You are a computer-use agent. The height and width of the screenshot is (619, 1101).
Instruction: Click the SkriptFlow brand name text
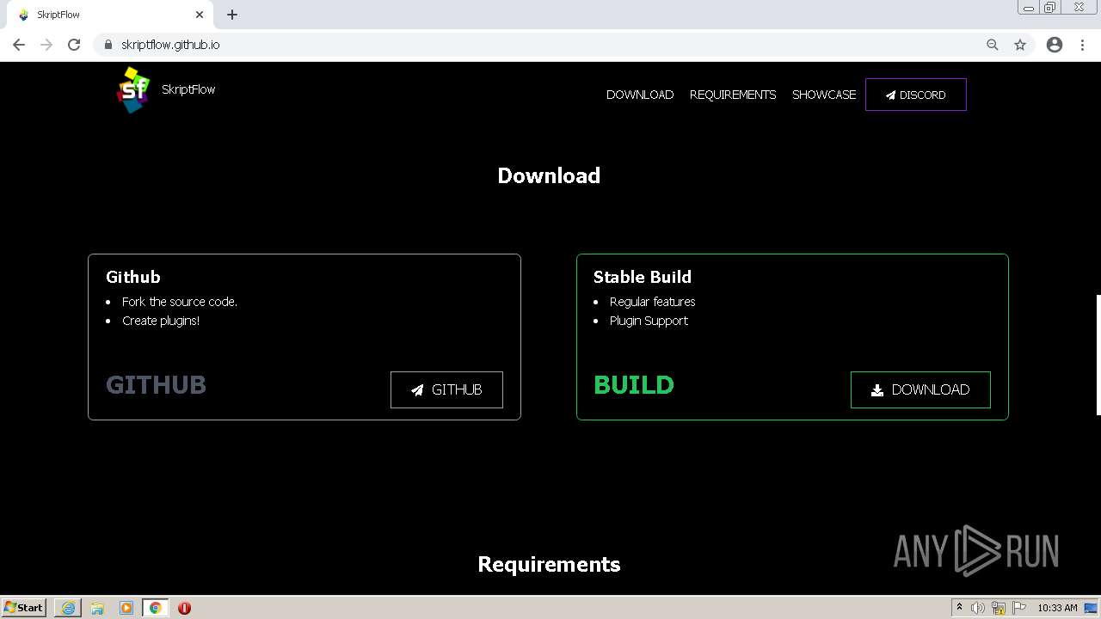(188, 89)
